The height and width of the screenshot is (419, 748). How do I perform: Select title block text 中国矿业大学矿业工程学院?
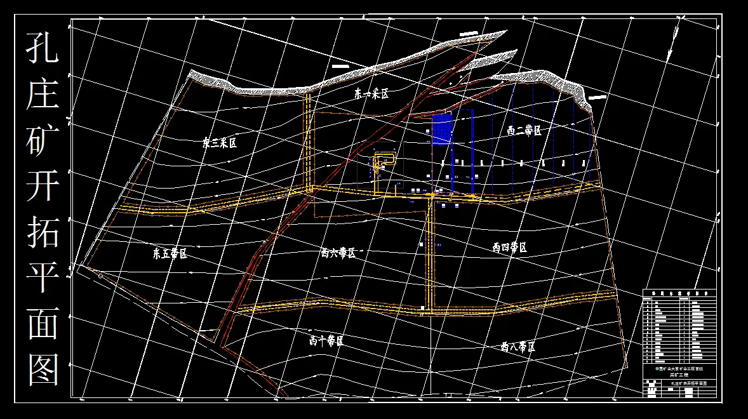679,369
